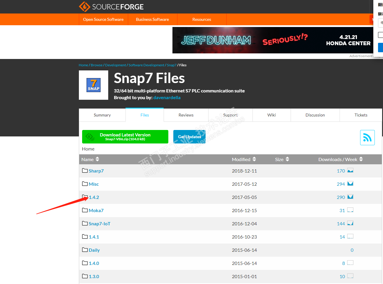This screenshot has width=383, height=284.
Task: Open the Snap7-IoT folder link
Action: 99,224
